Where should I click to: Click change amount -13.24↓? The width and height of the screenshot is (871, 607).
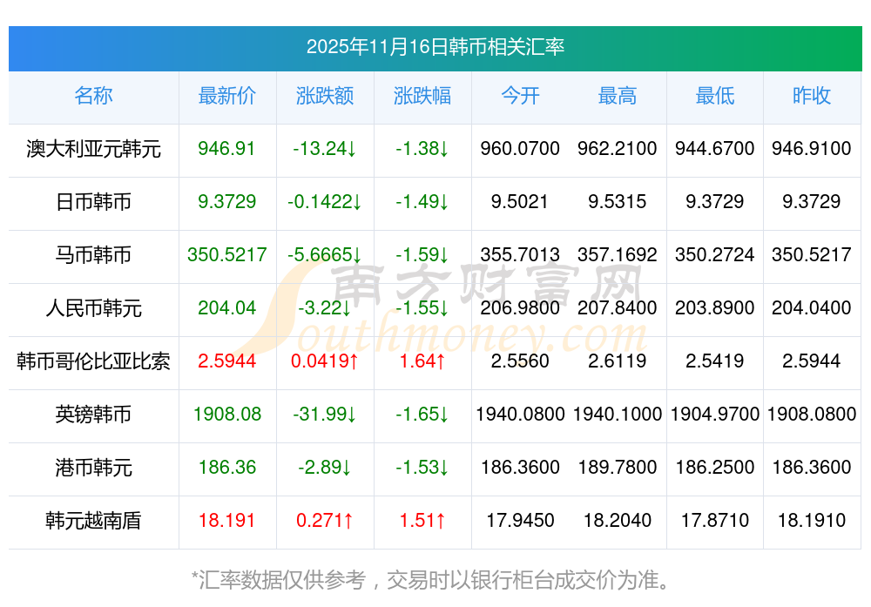[x=324, y=149]
